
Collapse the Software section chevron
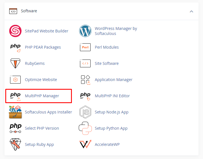click(192, 11)
